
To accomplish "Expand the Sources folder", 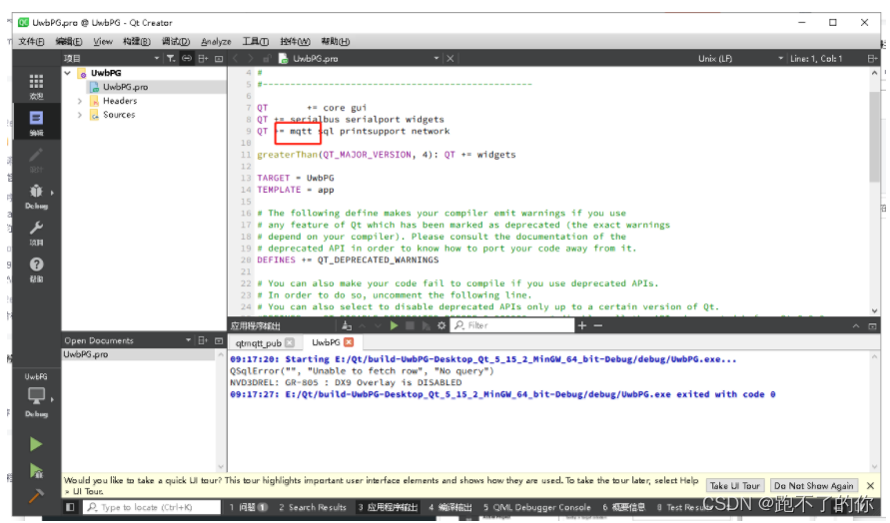I will (x=80, y=115).
